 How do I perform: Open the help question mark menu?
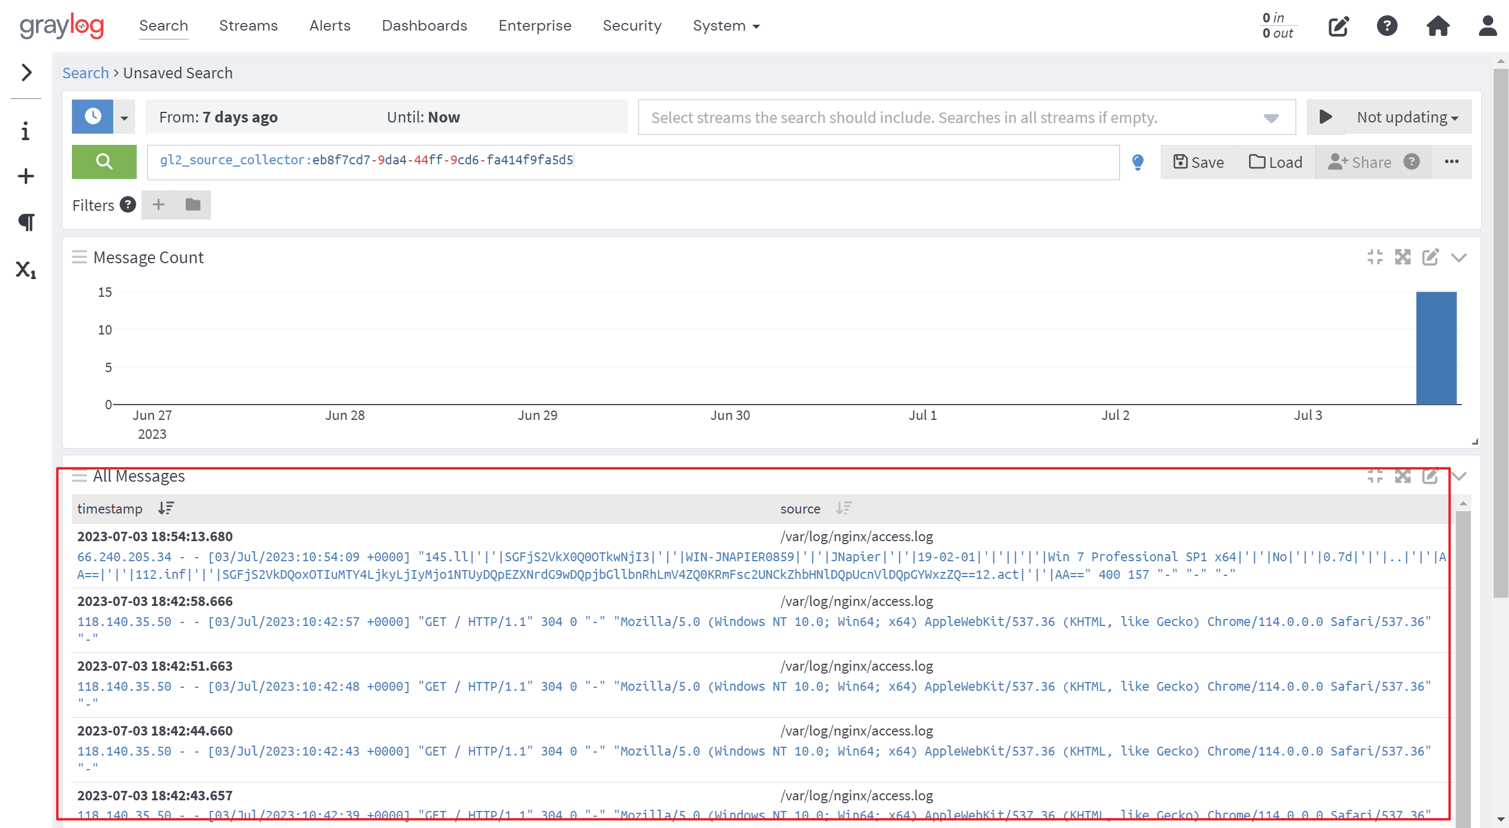(x=1386, y=26)
